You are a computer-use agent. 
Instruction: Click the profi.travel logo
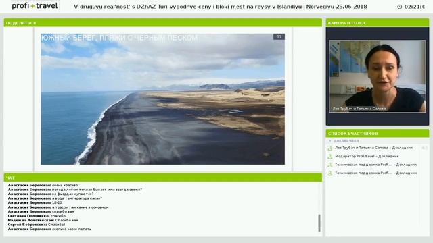pos(35,6)
